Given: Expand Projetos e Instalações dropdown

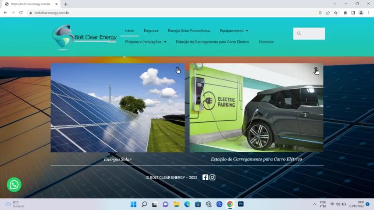Looking at the screenshot, I should [146, 42].
